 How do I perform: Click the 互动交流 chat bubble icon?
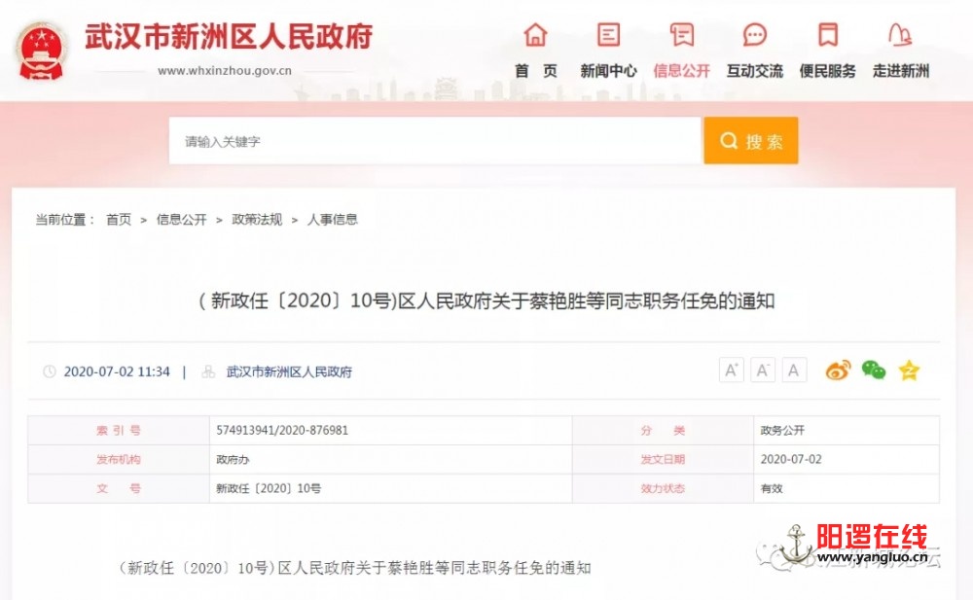pyautogui.click(x=755, y=35)
